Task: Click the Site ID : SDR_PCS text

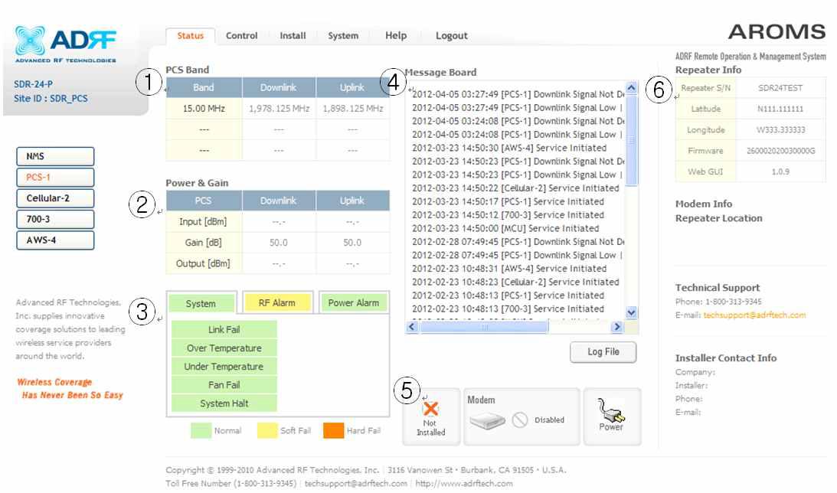Action: pyautogui.click(x=51, y=98)
